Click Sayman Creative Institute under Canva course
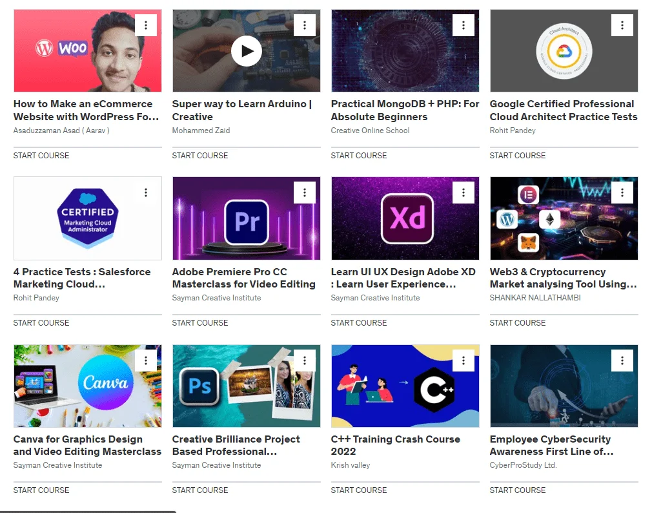 tap(58, 465)
